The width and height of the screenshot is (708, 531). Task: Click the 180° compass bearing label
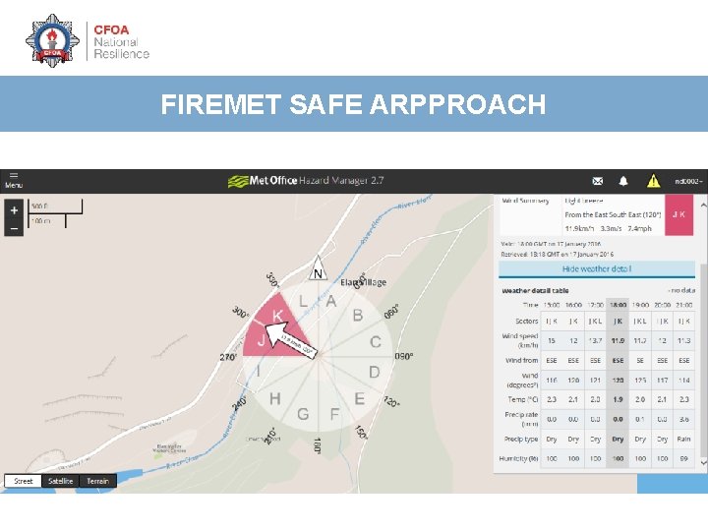pos(318,445)
